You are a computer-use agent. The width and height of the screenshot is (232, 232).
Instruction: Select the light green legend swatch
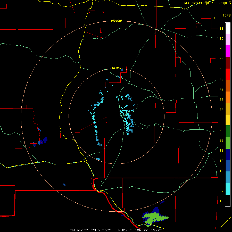point(228,143)
